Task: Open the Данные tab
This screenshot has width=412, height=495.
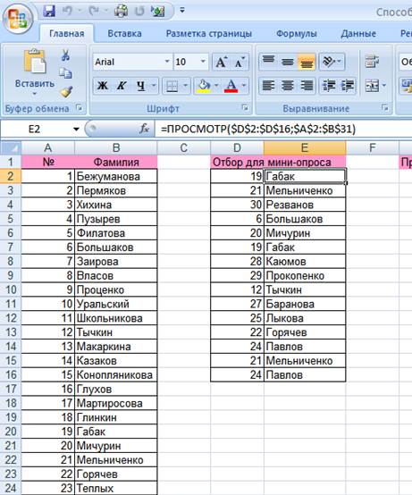Action: (358, 33)
